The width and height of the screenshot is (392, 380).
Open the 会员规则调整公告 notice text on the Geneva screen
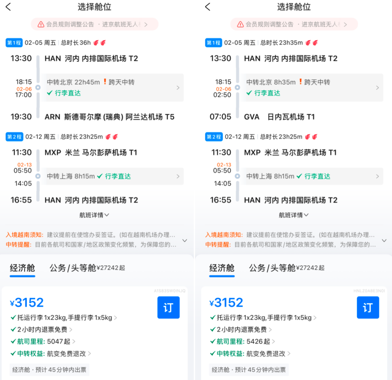click(269, 25)
